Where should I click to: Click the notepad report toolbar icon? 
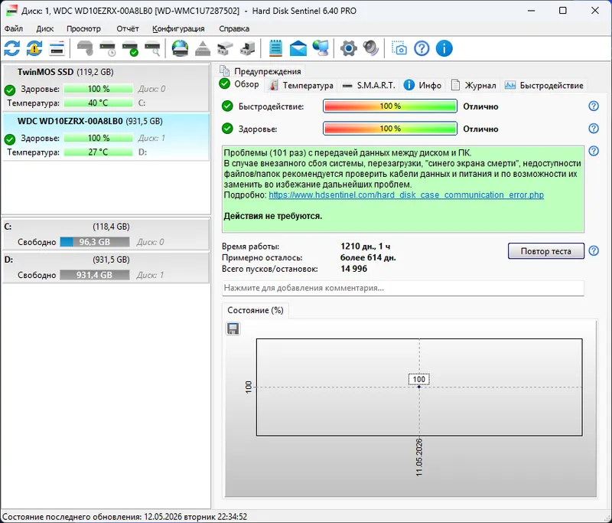[x=275, y=48]
